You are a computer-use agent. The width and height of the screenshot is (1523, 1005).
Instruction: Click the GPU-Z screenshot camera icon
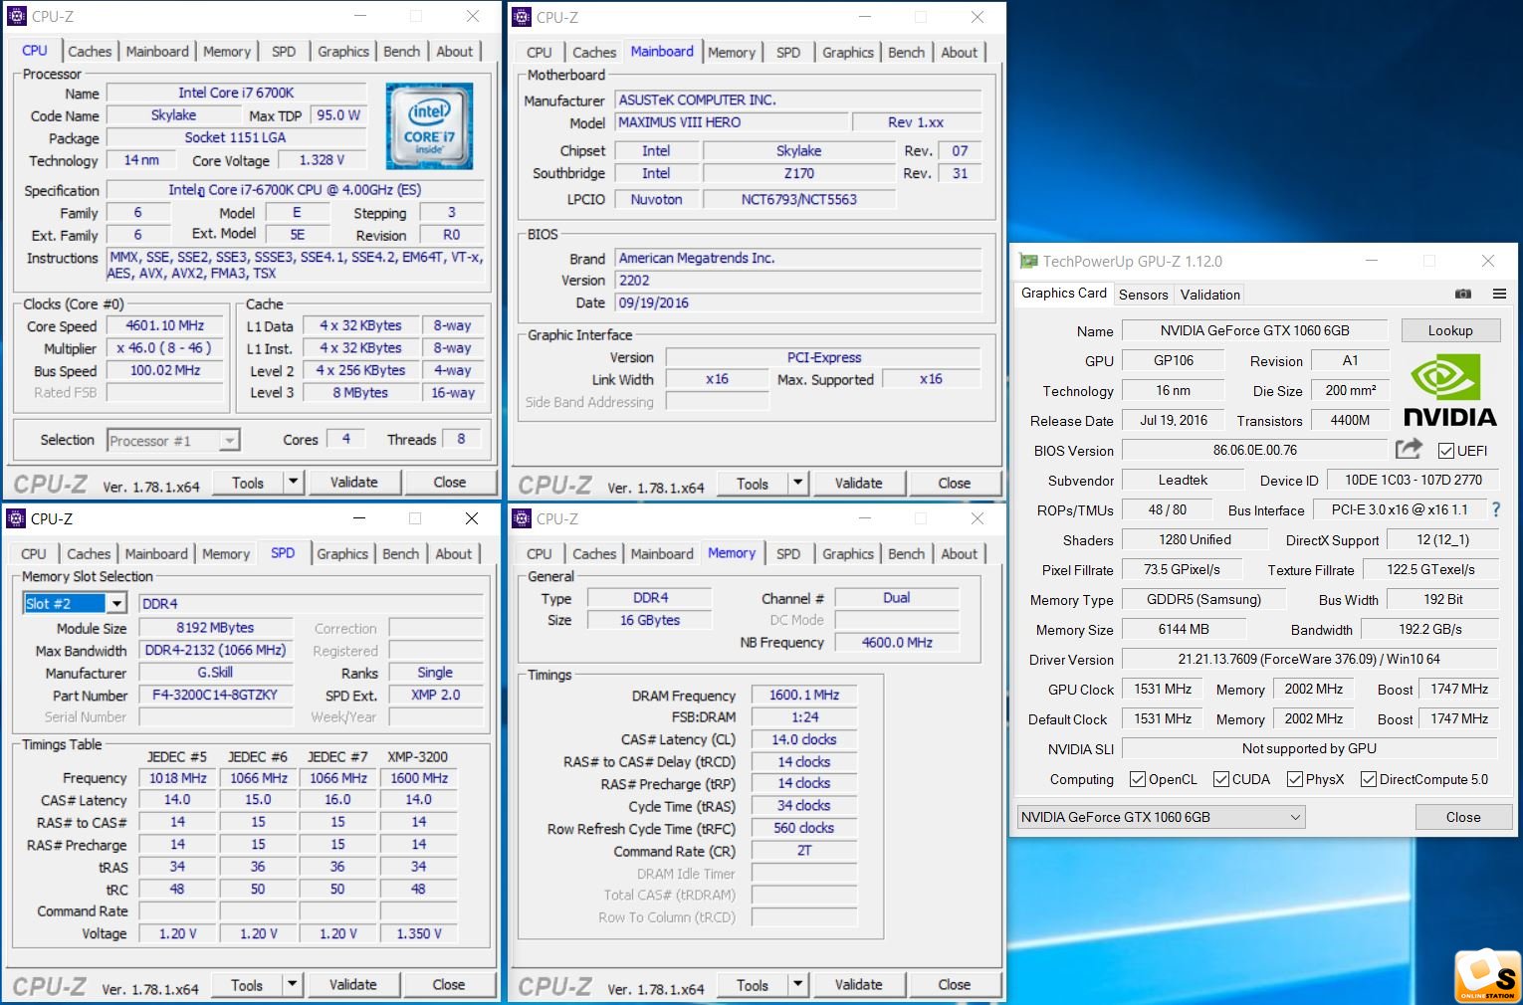[x=1462, y=294]
